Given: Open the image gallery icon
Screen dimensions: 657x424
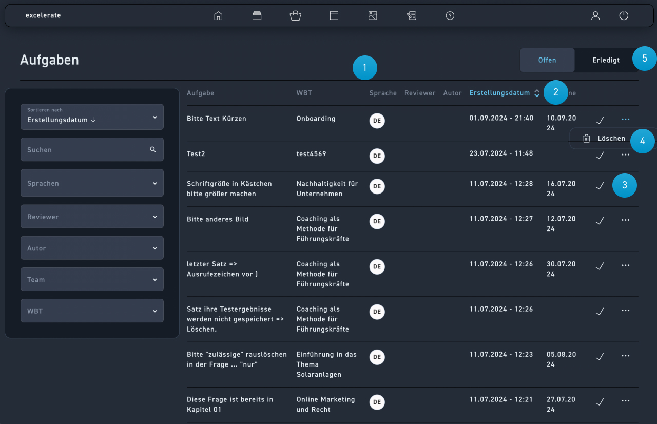Looking at the screenshot, I should tap(373, 16).
